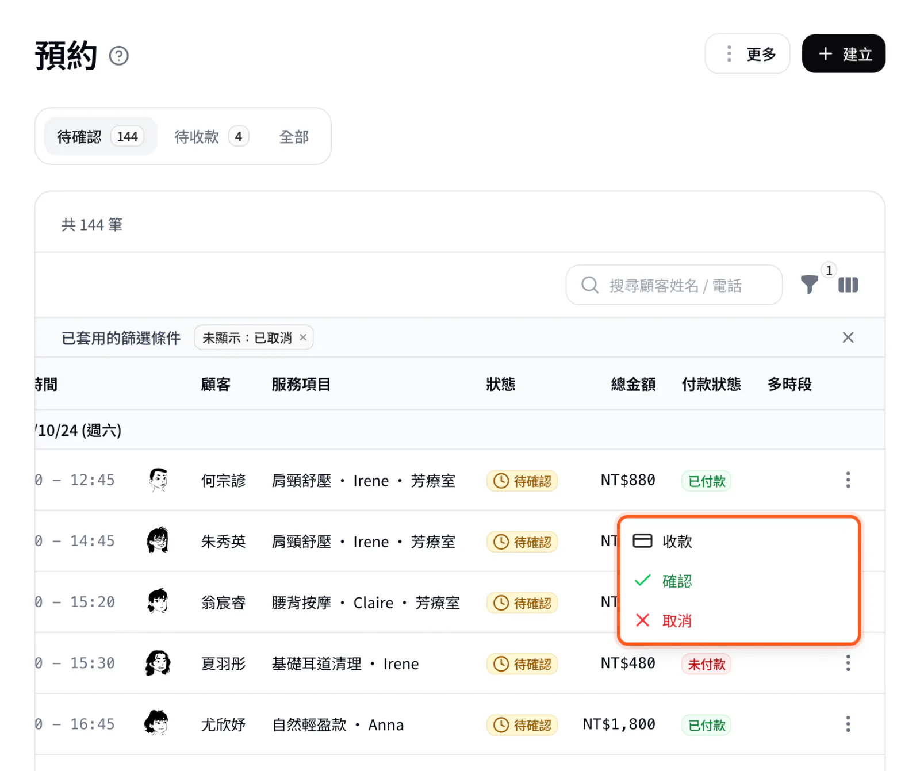Click the customer name 朱秀英

[x=223, y=542]
